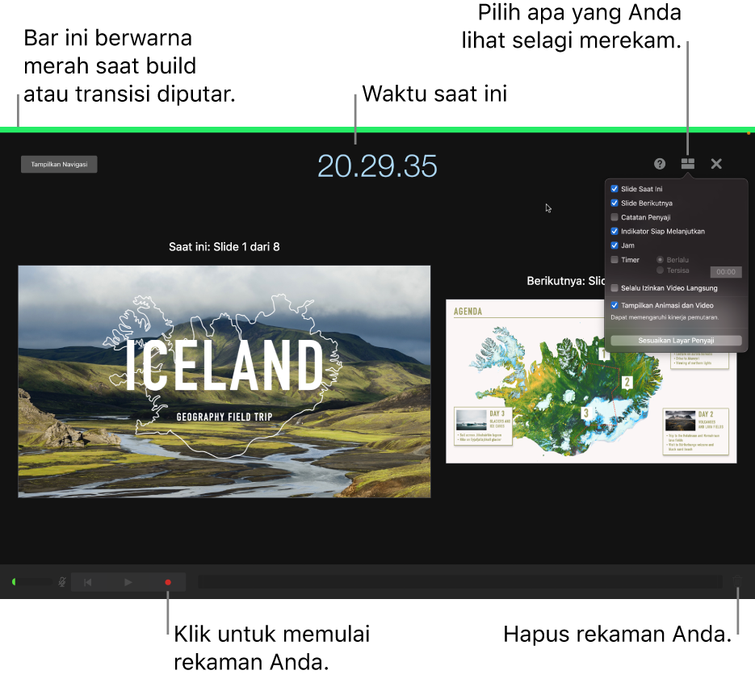Click the presenter display layout icon
Viewport: 755px width, 683px height.
click(x=688, y=164)
